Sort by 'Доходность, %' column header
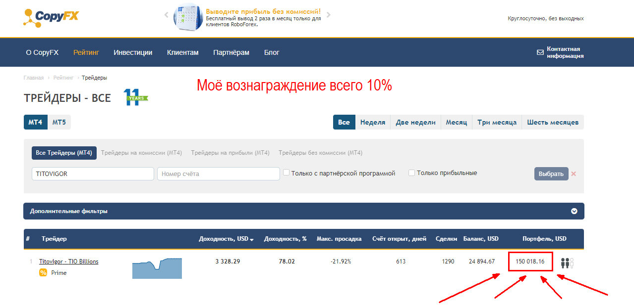The height and width of the screenshot is (307, 634). point(286,239)
